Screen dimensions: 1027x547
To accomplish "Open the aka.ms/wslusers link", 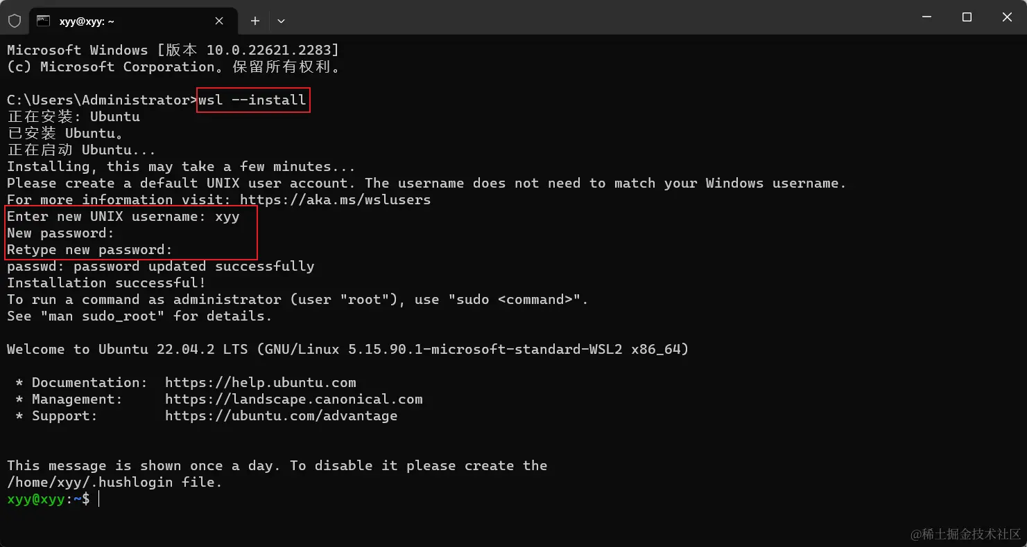I will [335, 200].
